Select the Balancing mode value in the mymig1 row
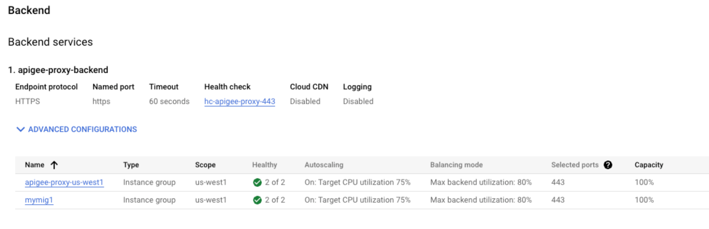Image resolution: width=709 pixels, height=229 pixels. click(481, 200)
